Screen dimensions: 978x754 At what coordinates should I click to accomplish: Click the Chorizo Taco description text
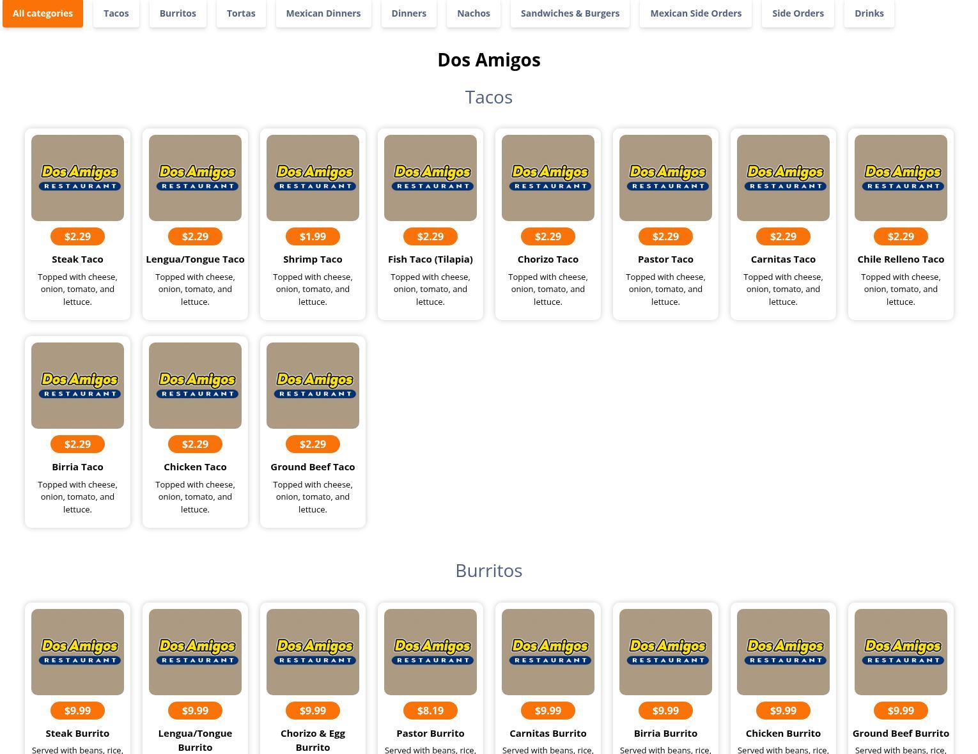548,289
